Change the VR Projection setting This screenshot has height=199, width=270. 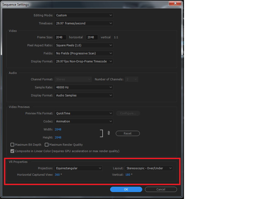(78, 168)
